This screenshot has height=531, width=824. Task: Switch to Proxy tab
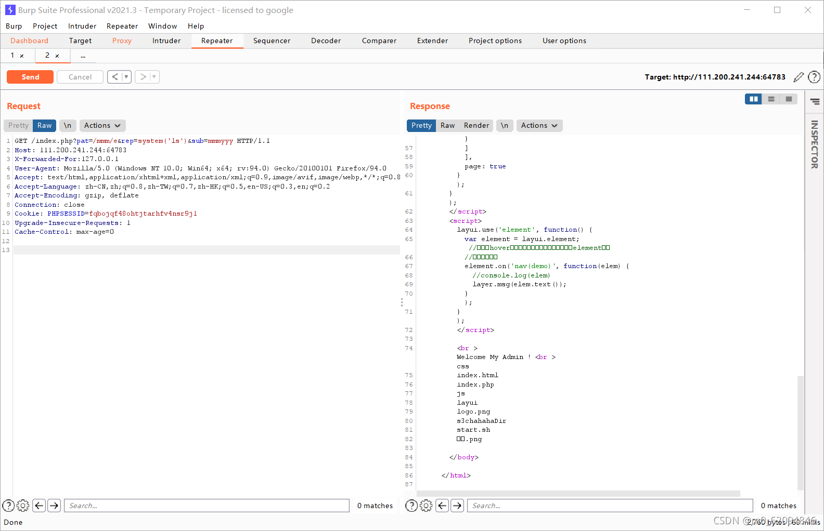(122, 41)
